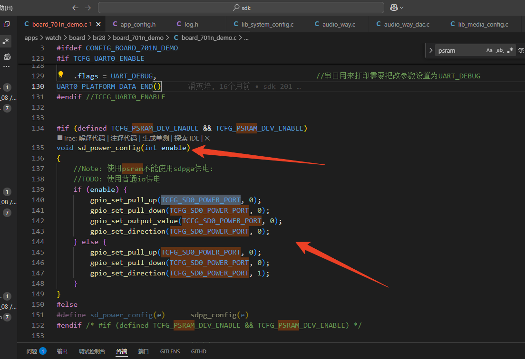The image size is (525, 359).
Task: Click the C file icon on app_config.h tab
Action: (115, 24)
